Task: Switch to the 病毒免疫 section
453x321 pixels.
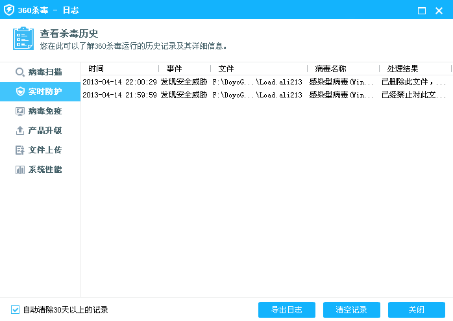Action: [x=40, y=111]
